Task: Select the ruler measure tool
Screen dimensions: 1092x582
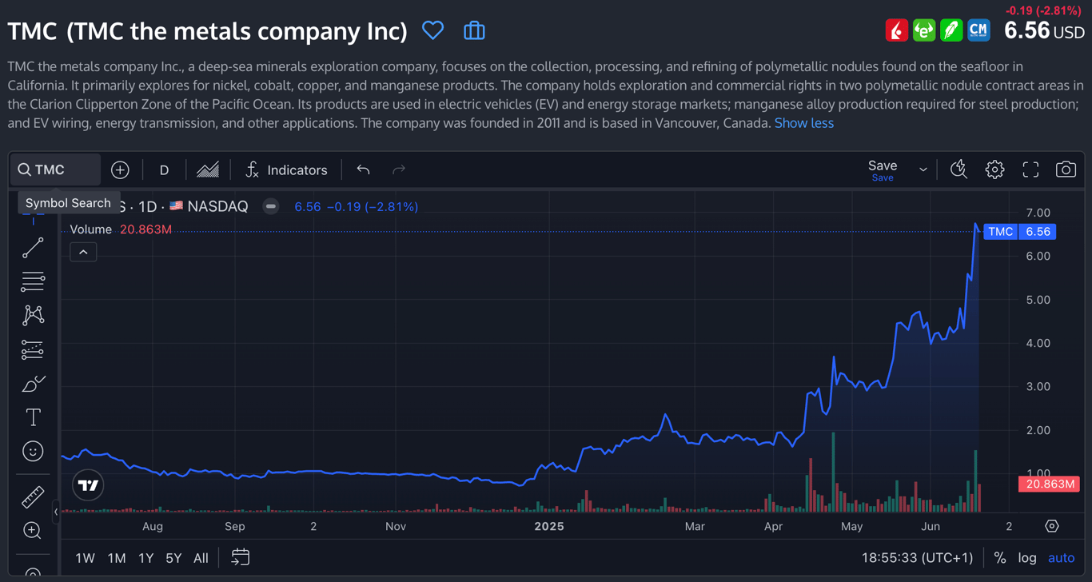Action: click(x=33, y=497)
